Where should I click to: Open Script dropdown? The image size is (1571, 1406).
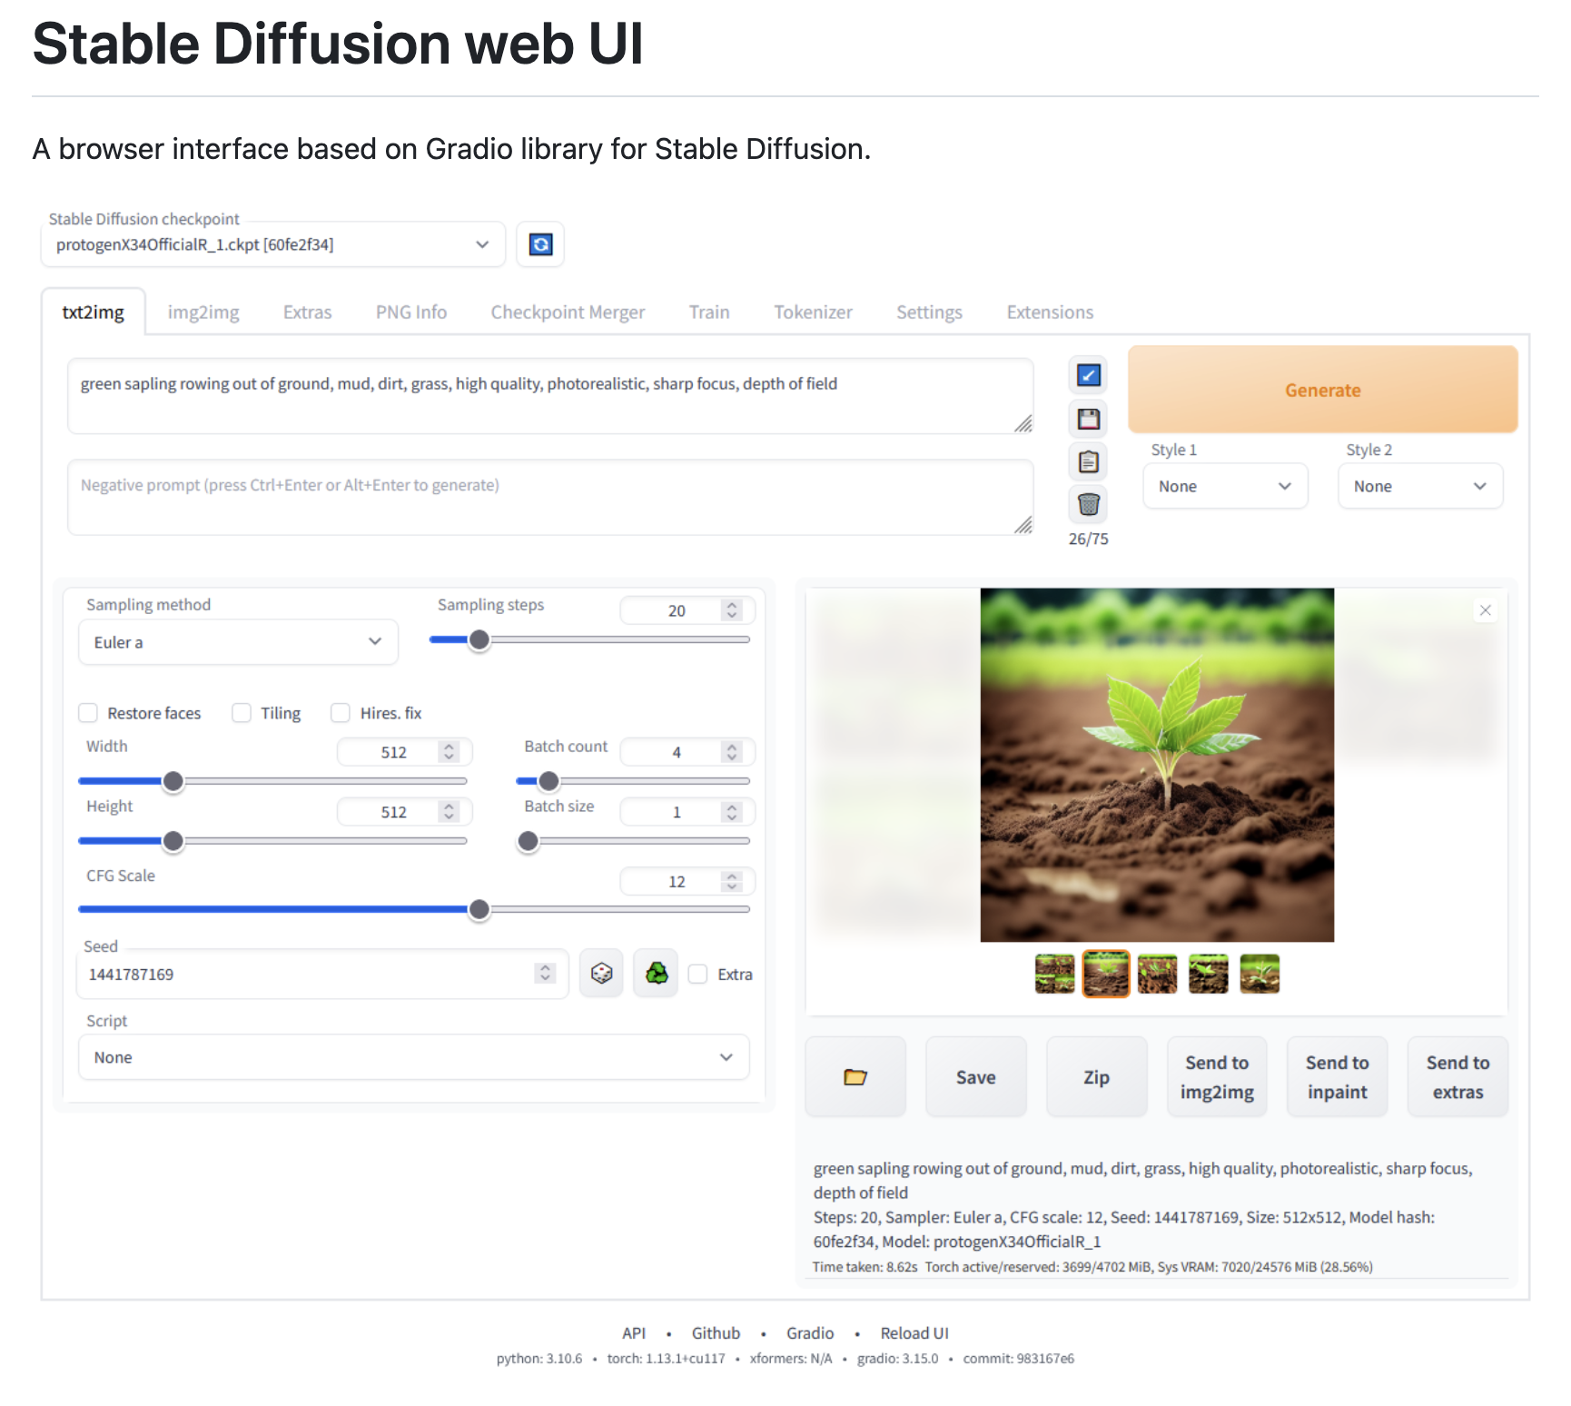pyautogui.click(x=413, y=1057)
